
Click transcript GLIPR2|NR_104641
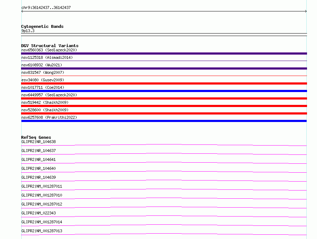coord(38,159)
